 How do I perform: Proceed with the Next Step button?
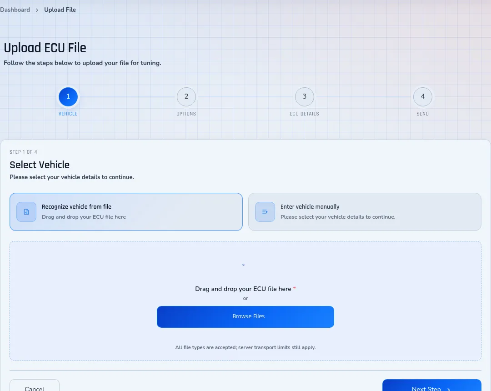click(x=432, y=386)
